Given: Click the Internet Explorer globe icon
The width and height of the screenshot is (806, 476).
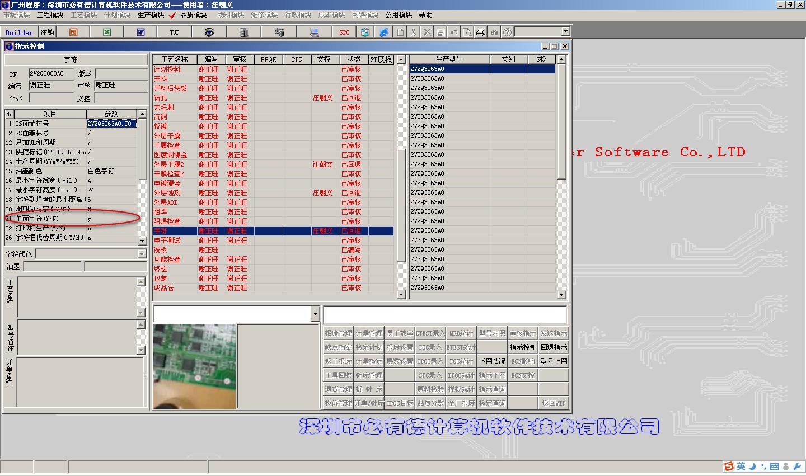Looking at the screenshot, I should tap(383, 32).
